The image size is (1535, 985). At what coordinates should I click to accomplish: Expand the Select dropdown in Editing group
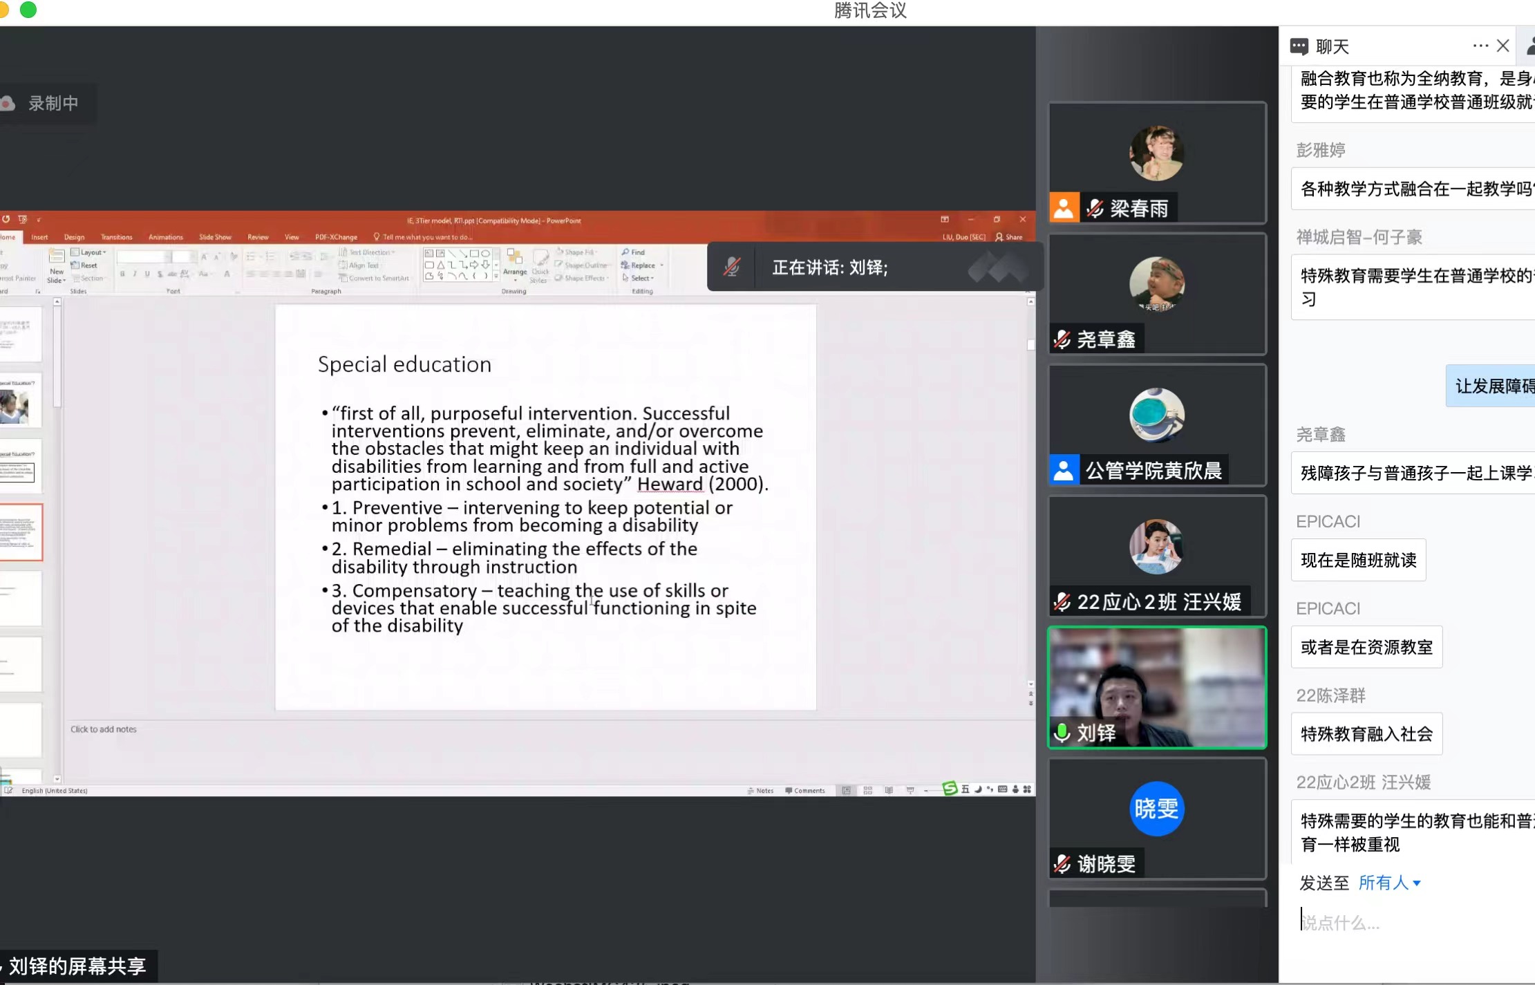coord(639,279)
